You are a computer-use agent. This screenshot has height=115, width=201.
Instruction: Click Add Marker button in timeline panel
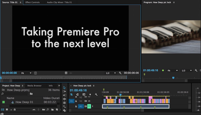point(90,94)
